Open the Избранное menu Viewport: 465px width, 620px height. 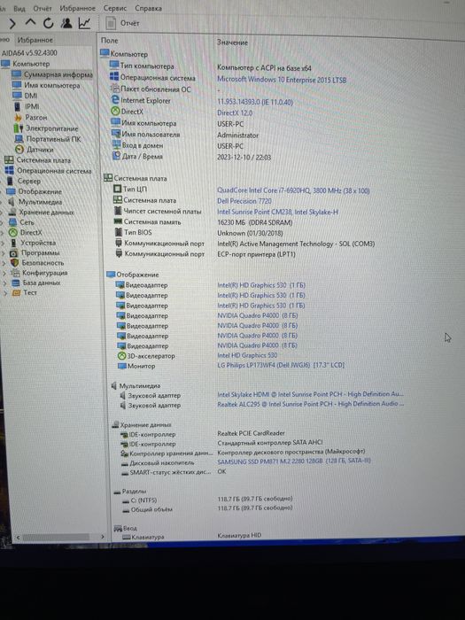[x=78, y=8]
